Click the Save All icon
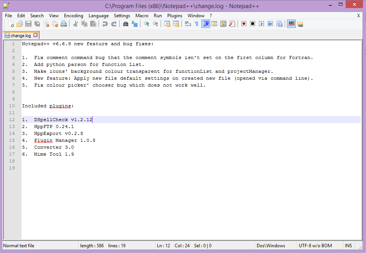This screenshot has height=253, width=366. click(x=37, y=24)
